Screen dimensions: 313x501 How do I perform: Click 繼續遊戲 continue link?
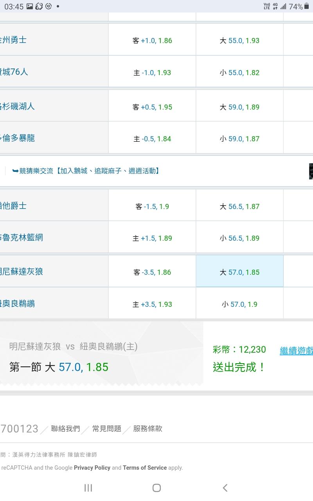point(296,351)
